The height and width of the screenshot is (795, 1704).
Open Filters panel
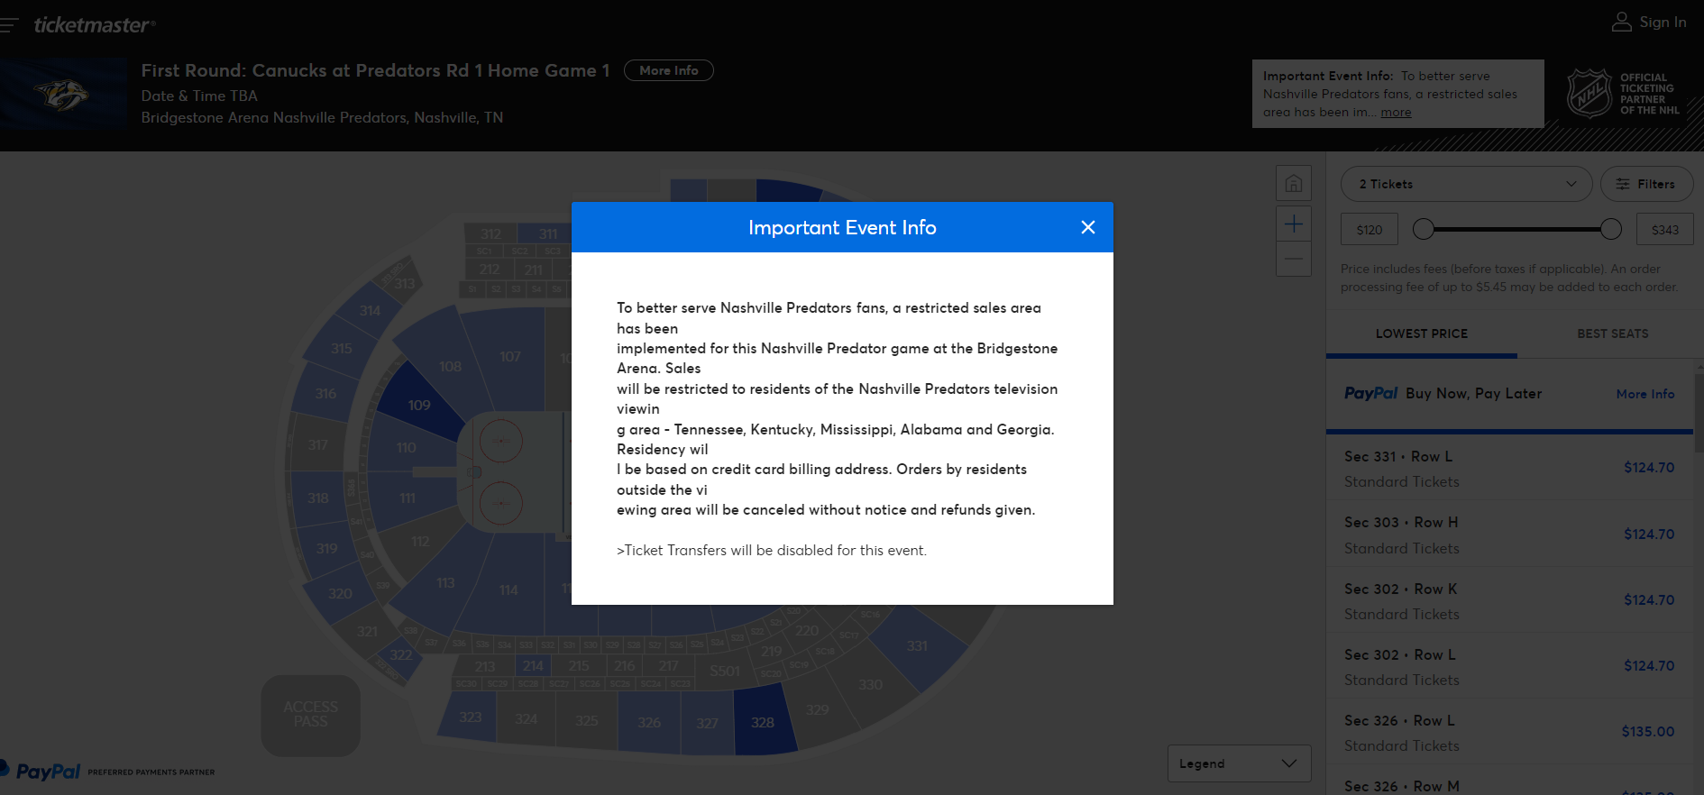[x=1646, y=184]
